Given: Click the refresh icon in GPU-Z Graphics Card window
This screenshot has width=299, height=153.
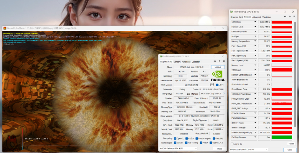Looking at the screenshot, I should [219, 61].
